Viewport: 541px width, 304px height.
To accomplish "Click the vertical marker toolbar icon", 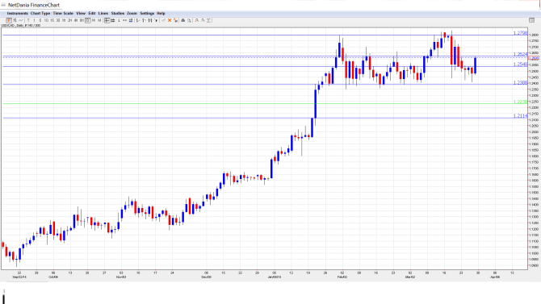I will coord(119,21).
